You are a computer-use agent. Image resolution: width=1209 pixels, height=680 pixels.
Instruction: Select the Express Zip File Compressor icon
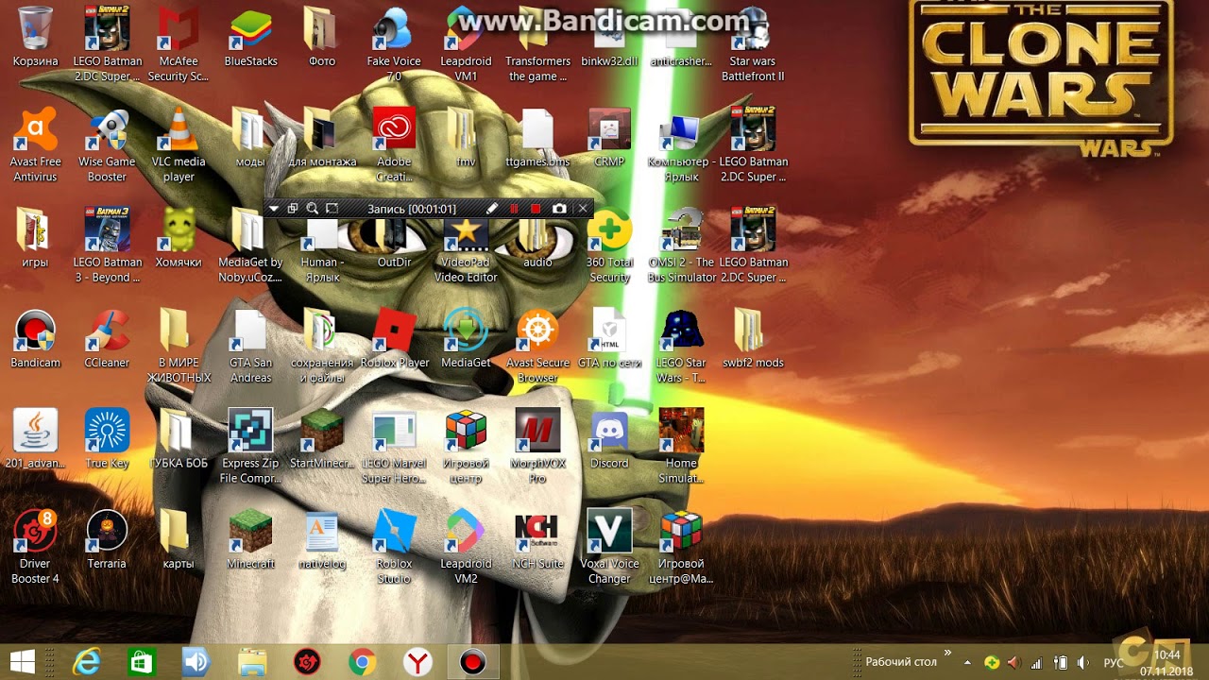250,447
